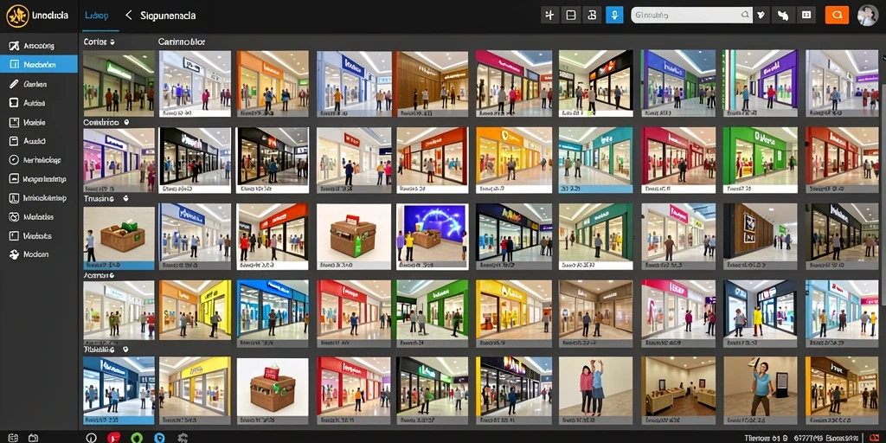Click the red icon in bottom status bar
Viewport: 886px width, 443px height.
coord(113,437)
